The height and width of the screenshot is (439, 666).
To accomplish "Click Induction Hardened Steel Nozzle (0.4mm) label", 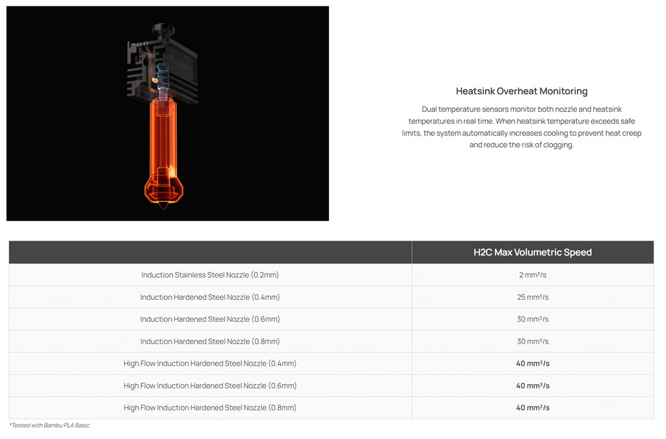I will (209, 297).
